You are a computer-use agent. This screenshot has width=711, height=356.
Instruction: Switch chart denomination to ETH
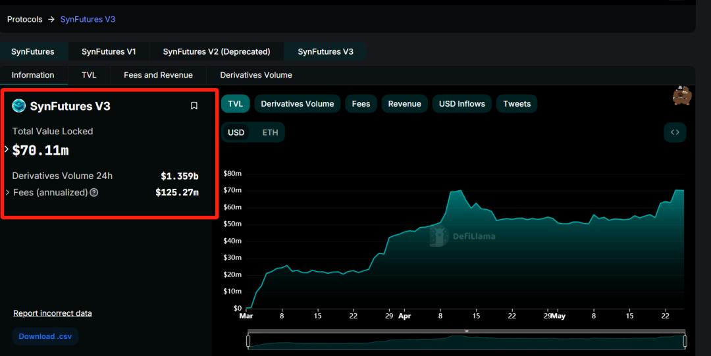(271, 132)
